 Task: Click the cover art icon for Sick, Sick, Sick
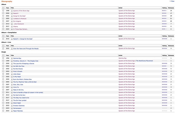pos(12,84)
